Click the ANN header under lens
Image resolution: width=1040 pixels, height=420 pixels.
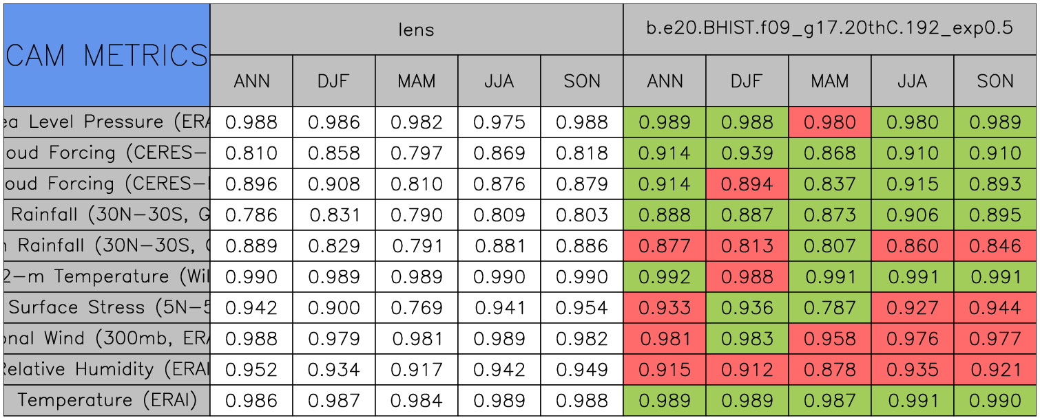pos(251,81)
